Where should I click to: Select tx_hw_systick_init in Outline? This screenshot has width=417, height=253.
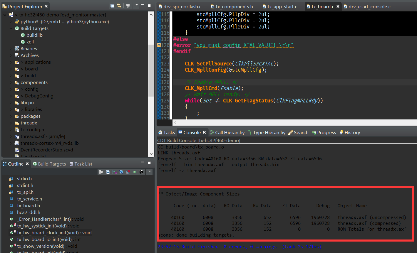45,226
